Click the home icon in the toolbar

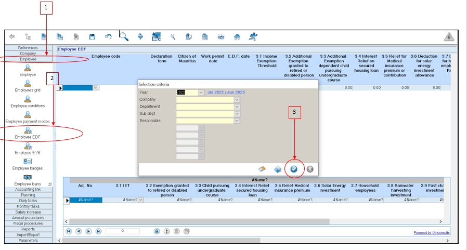point(237,37)
